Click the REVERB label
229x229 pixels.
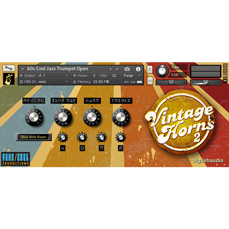(34, 101)
